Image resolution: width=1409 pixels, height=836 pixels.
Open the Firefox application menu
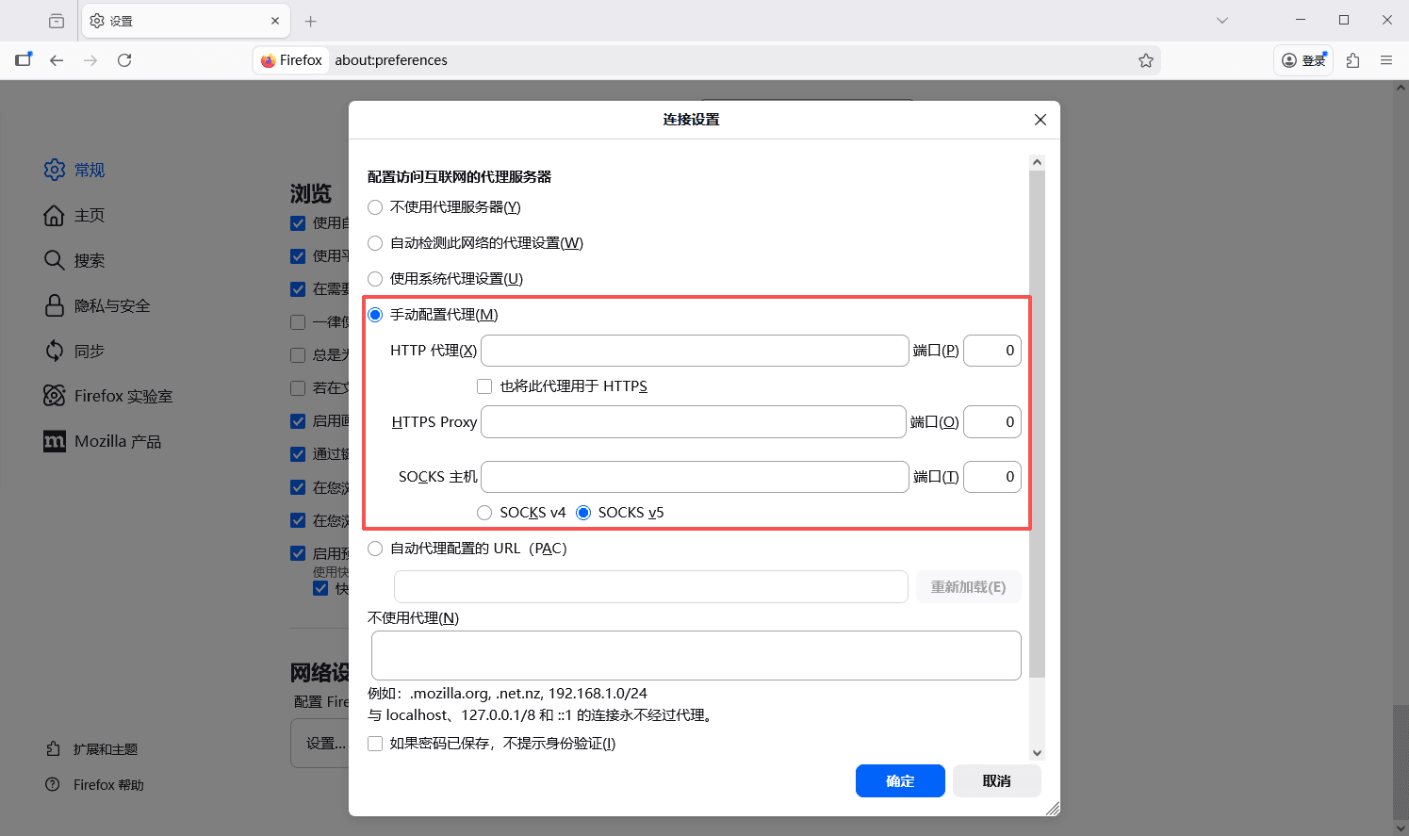[1387, 59]
